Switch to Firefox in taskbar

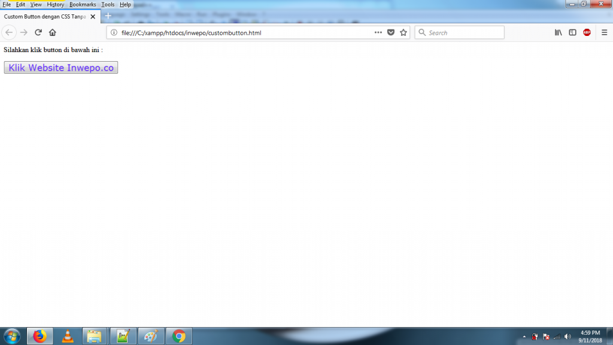(40, 336)
